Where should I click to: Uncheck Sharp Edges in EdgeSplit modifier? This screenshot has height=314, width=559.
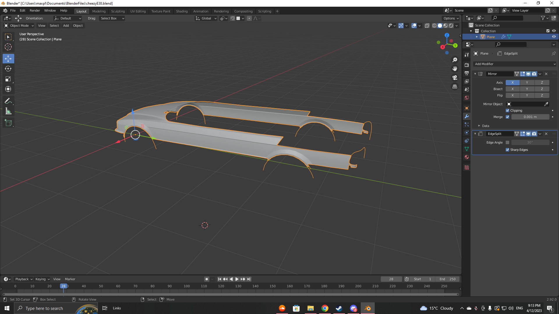point(507,150)
